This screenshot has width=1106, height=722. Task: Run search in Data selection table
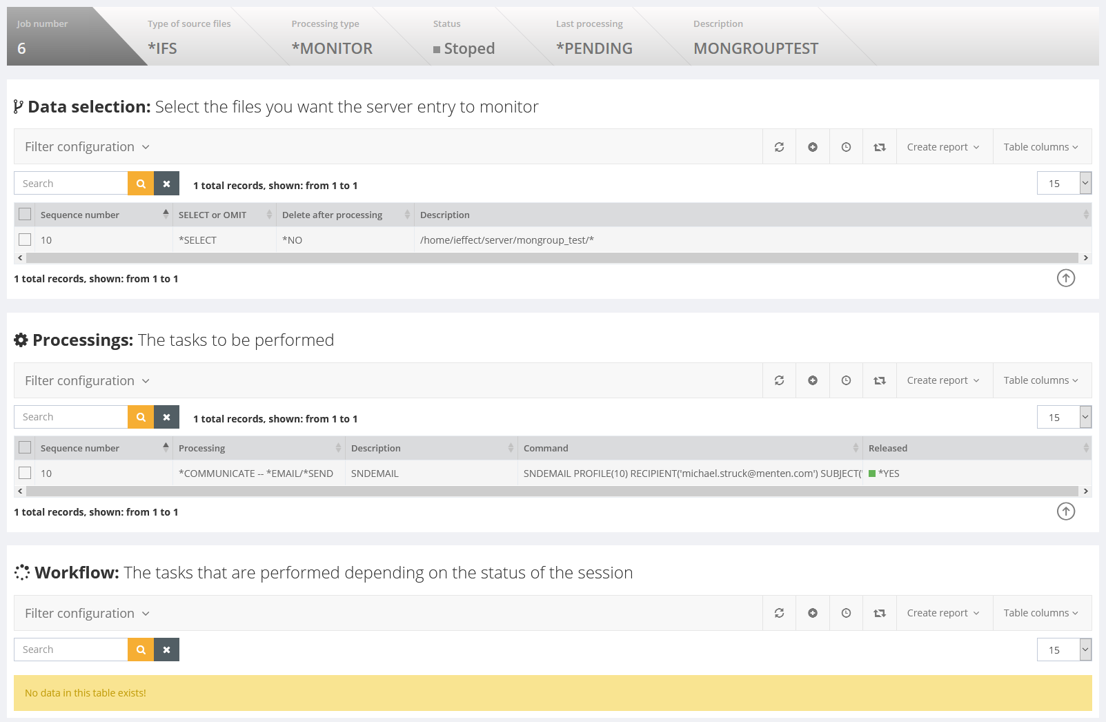click(x=141, y=184)
